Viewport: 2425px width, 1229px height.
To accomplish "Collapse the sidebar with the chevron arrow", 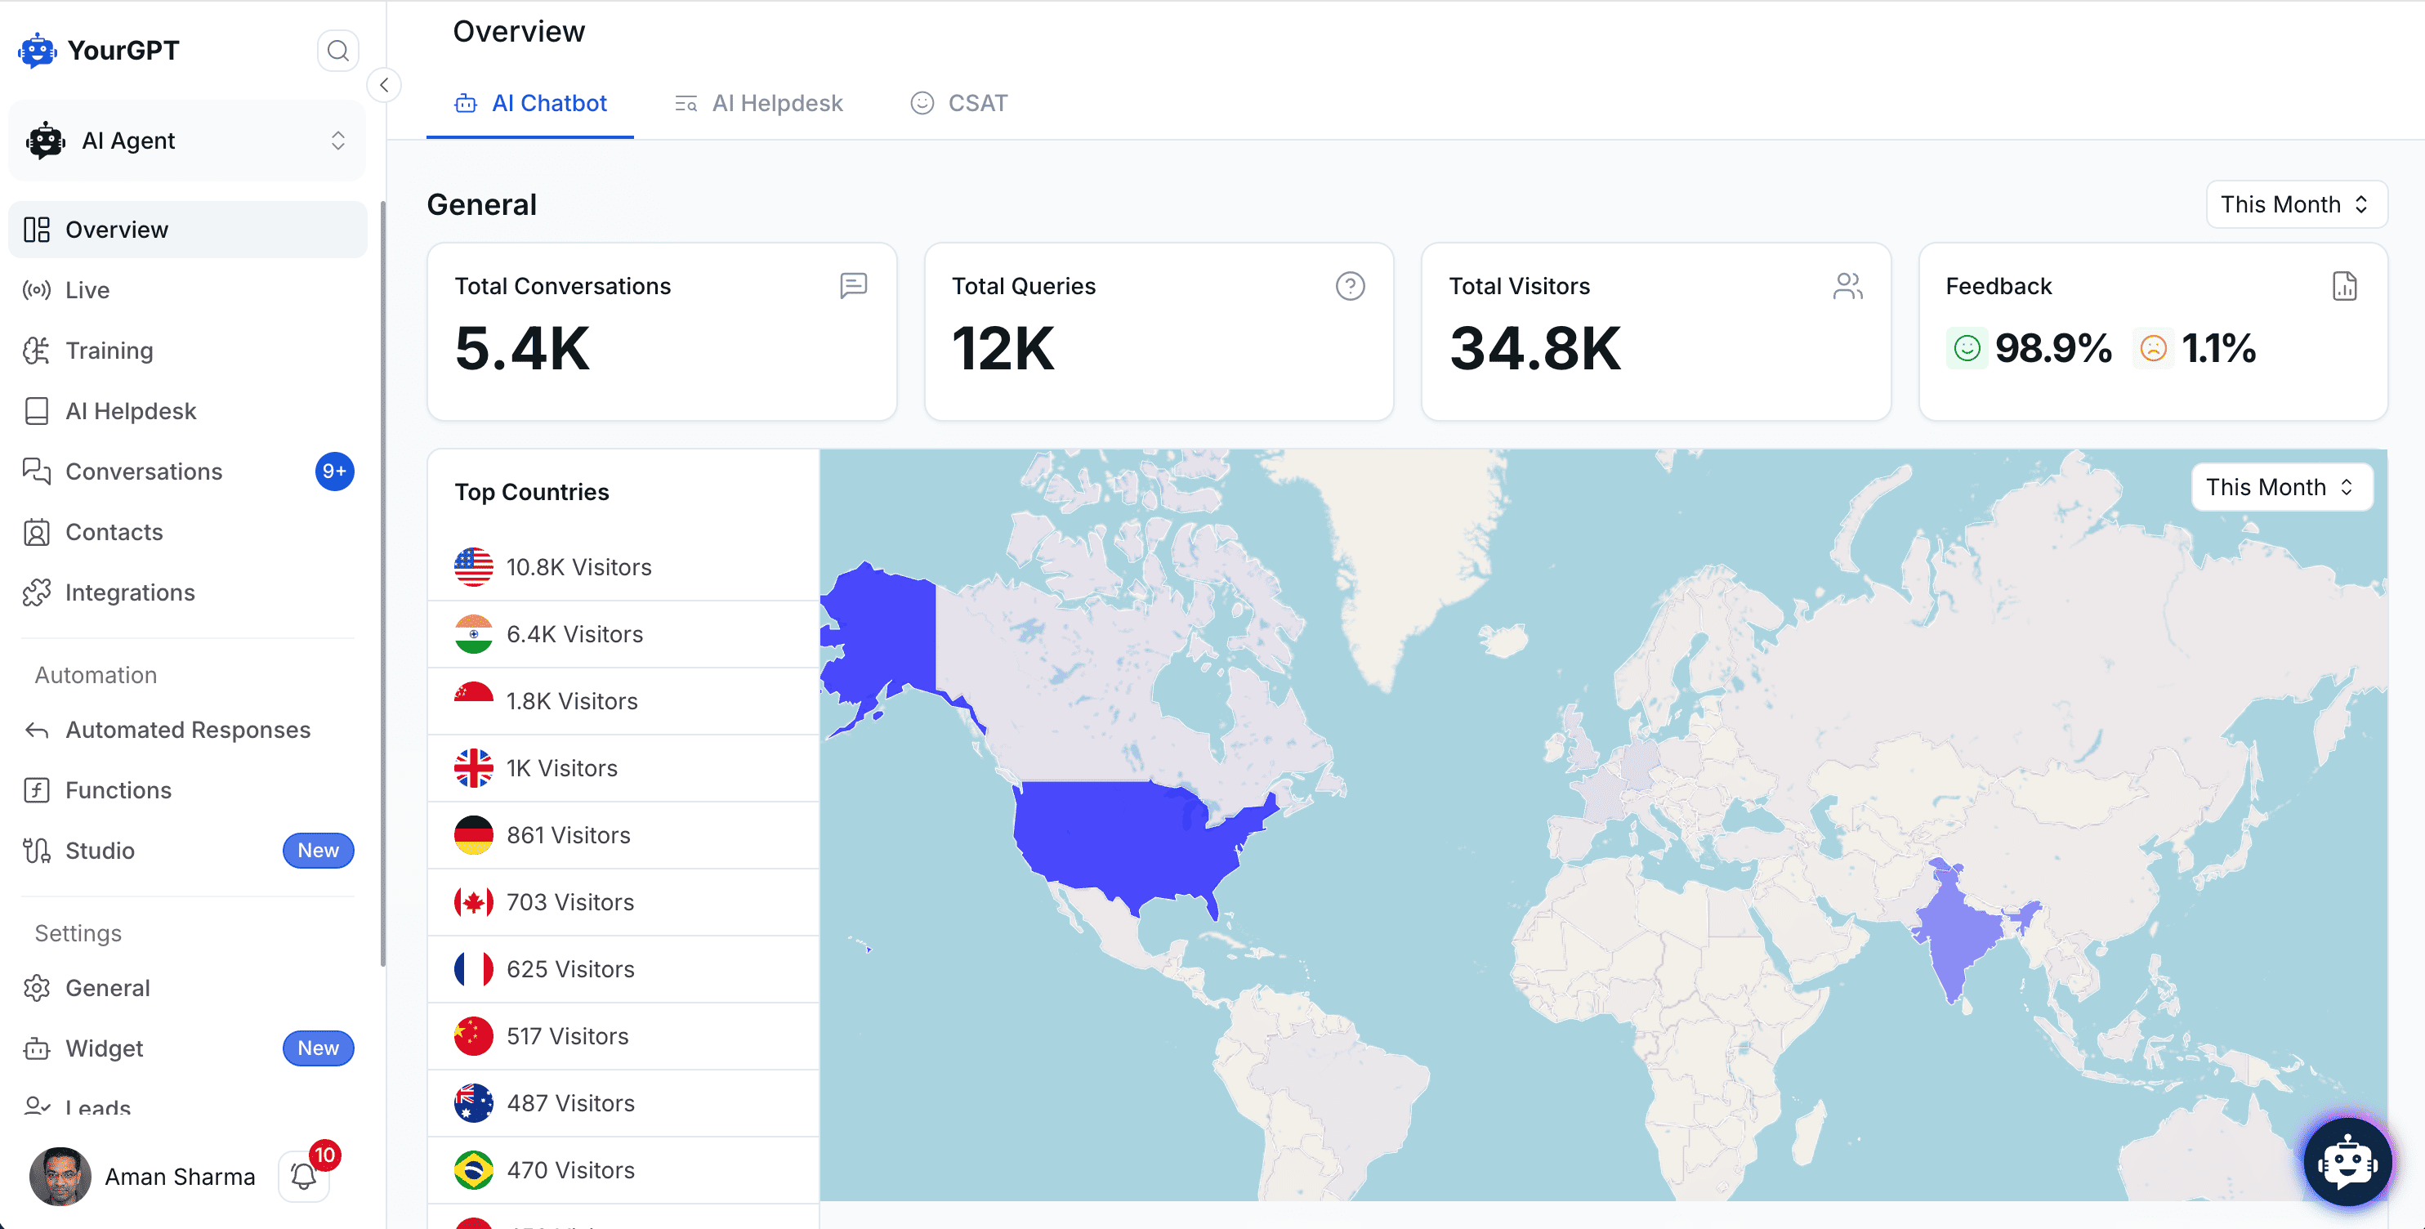I will click(x=384, y=85).
